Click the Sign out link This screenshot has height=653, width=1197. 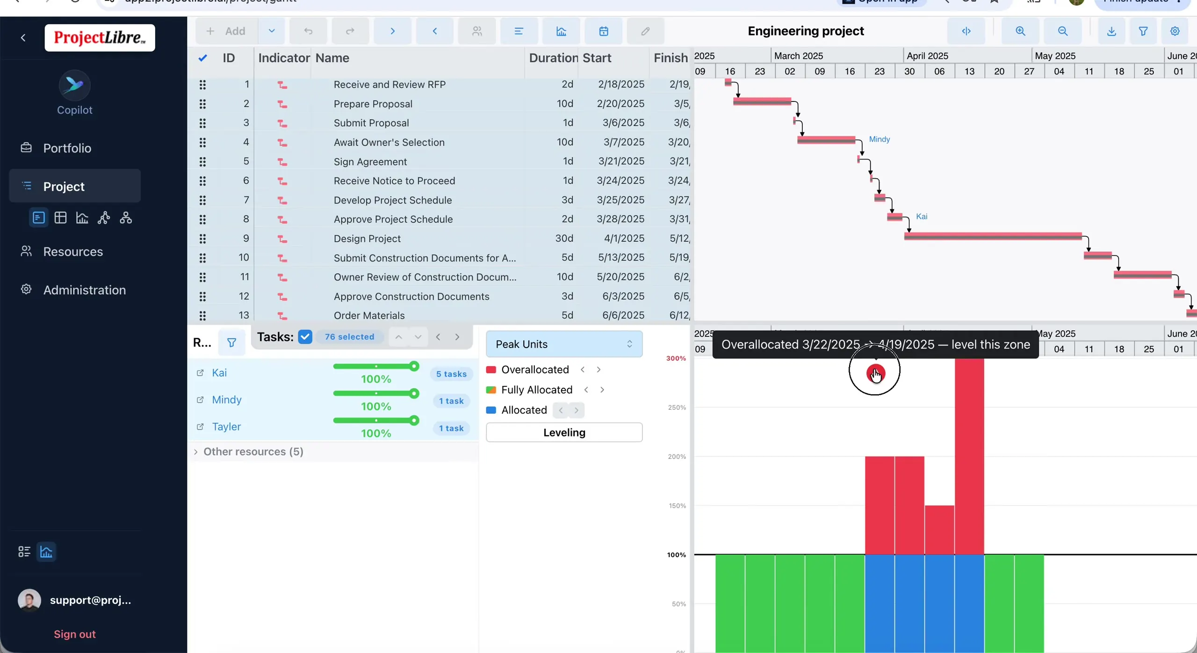coord(75,634)
